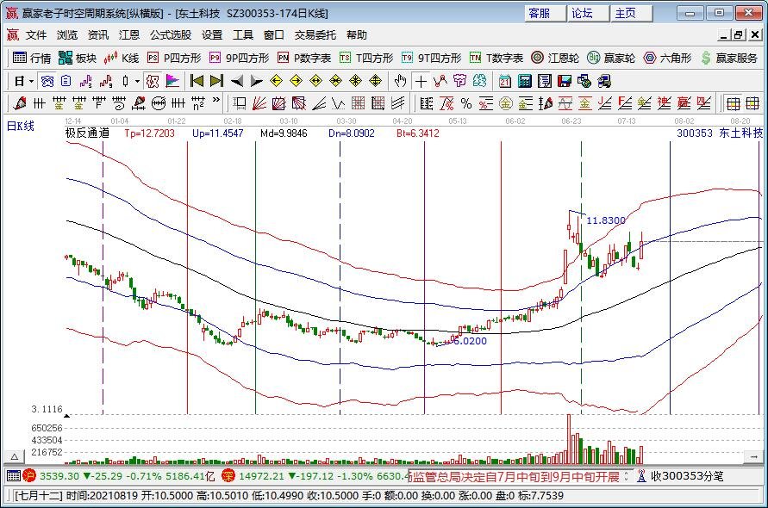Step chart left with black arrow
The width and height of the screenshot is (768, 508).
click(236, 81)
